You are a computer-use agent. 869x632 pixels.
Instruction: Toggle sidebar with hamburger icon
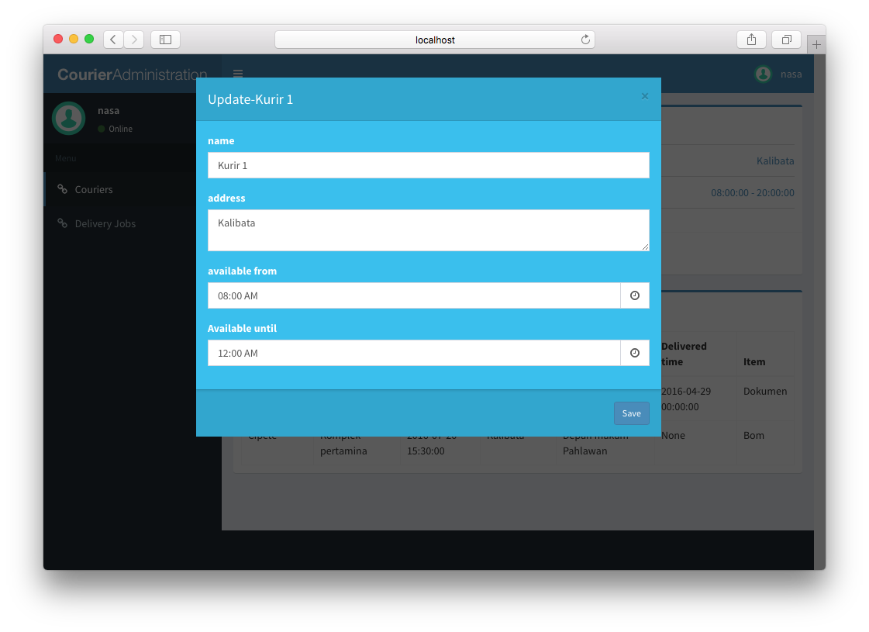click(238, 74)
